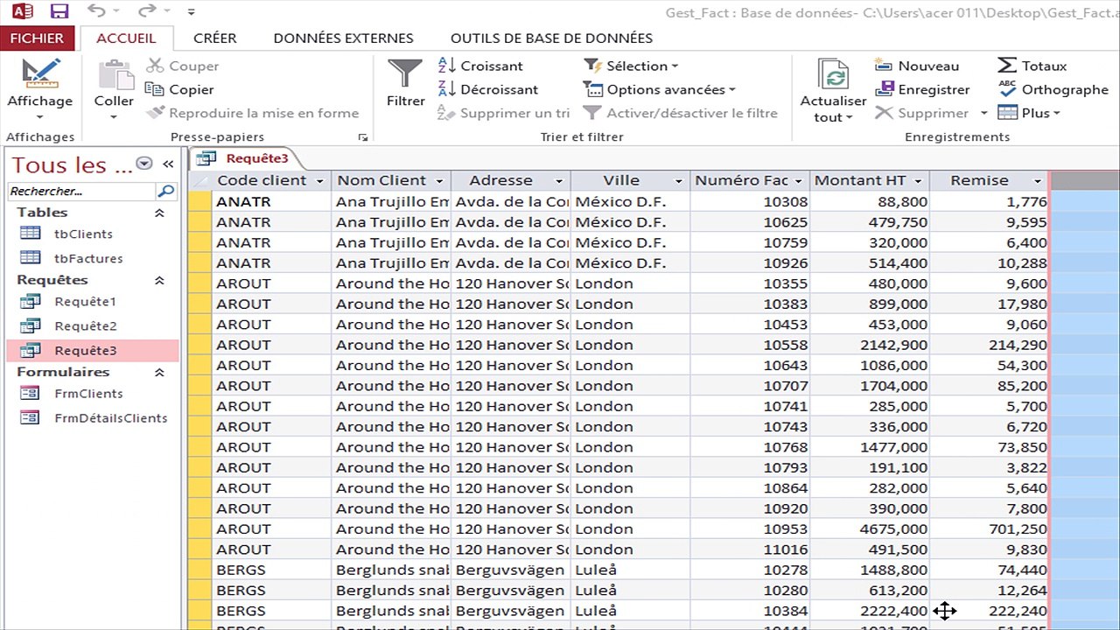Image resolution: width=1120 pixels, height=630 pixels.
Task: Collapse the Requêtes group
Action: (x=159, y=281)
